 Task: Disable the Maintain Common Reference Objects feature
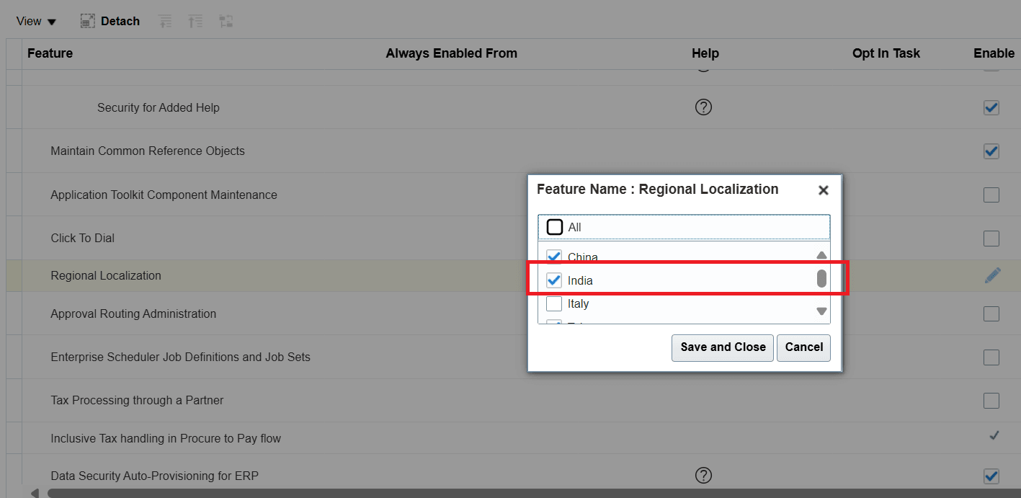pos(991,151)
